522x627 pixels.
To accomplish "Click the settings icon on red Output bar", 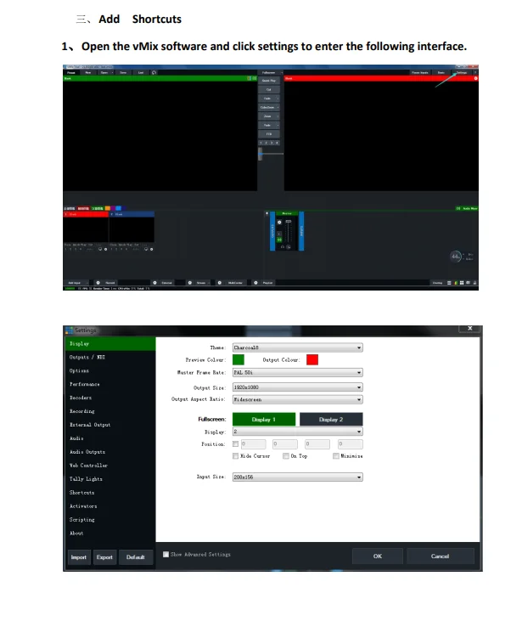I will pyautogui.click(x=475, y=78).
